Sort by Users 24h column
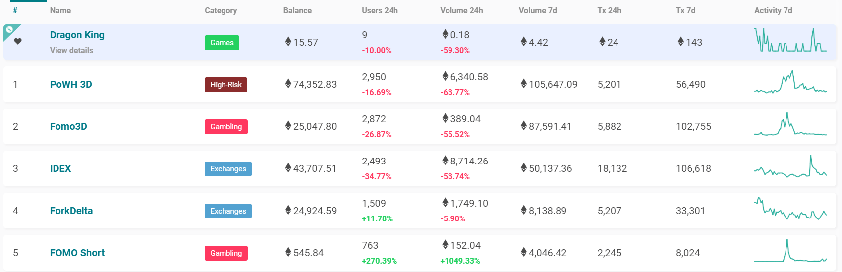 pos(380,10)
